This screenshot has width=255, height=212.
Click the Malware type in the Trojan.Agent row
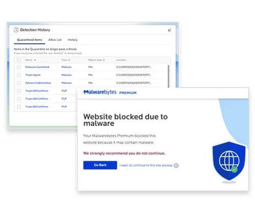point(66,75)
